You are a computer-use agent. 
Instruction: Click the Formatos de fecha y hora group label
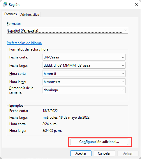click(x=29, y=49)
